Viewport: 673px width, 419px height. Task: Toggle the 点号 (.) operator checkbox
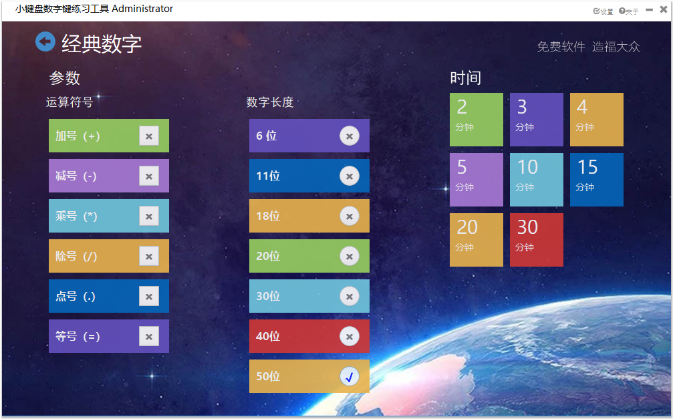tap(149, 296)
